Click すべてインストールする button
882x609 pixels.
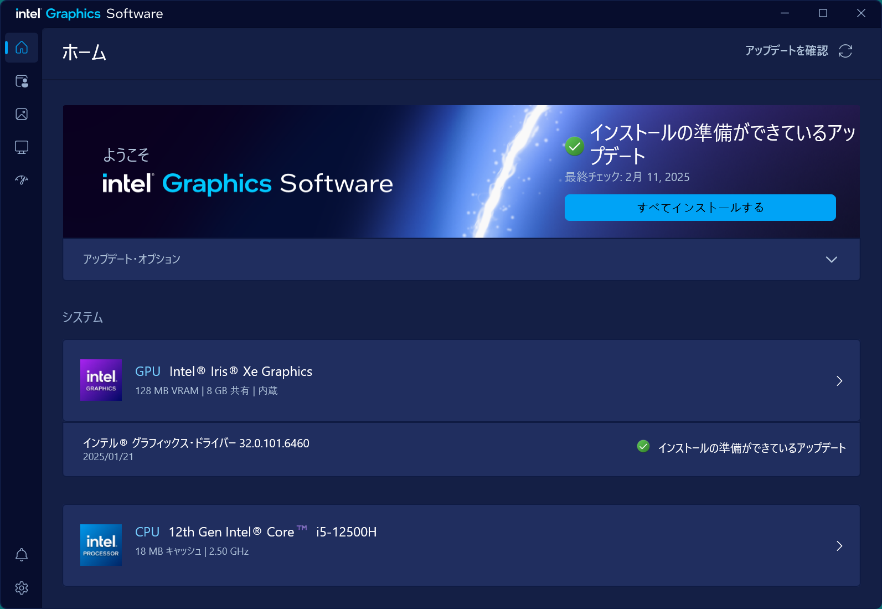[x=700, y=208]
